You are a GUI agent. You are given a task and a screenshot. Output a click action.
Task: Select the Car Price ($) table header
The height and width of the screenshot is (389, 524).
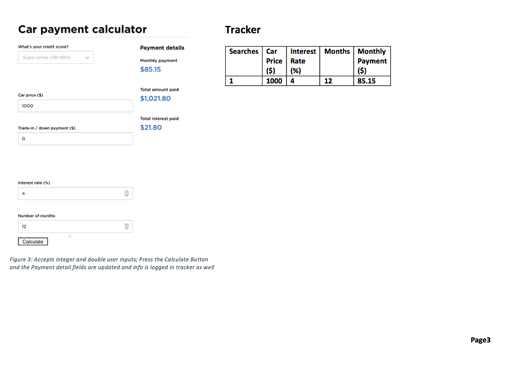274,61
